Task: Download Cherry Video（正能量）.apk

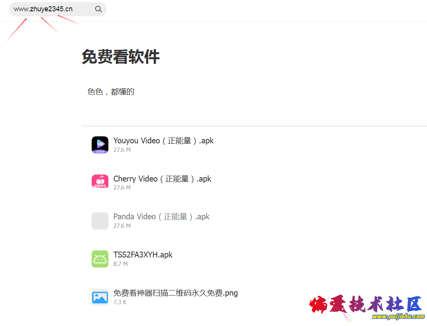Action: coord(162,178)
